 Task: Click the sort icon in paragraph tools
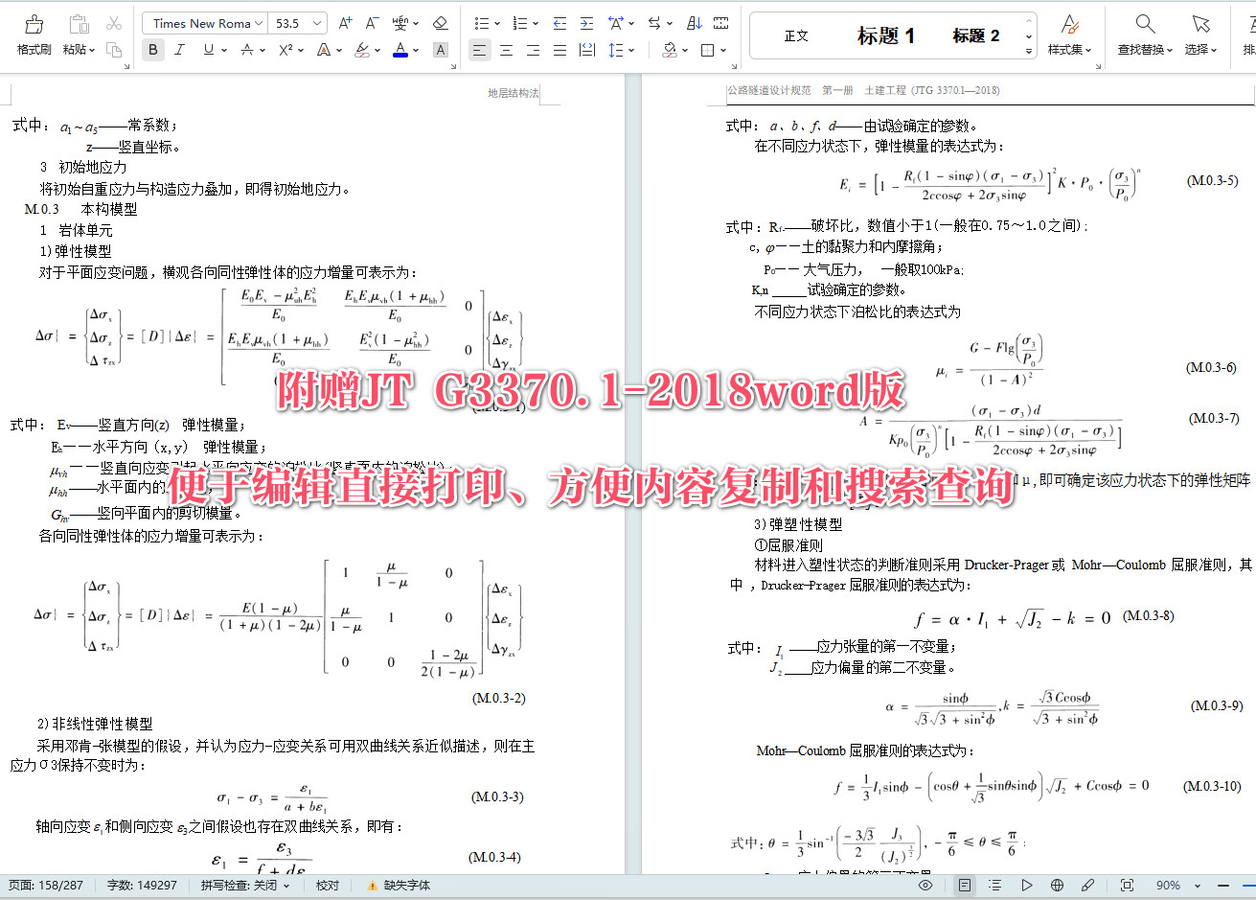click(695, 23)
